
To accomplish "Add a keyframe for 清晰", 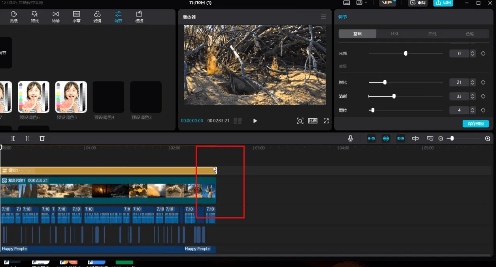I will click(x=483, y=96).
